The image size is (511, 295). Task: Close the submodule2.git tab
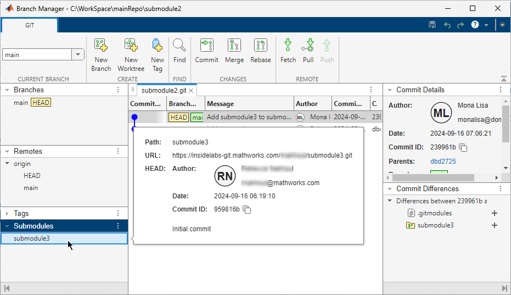192,91
